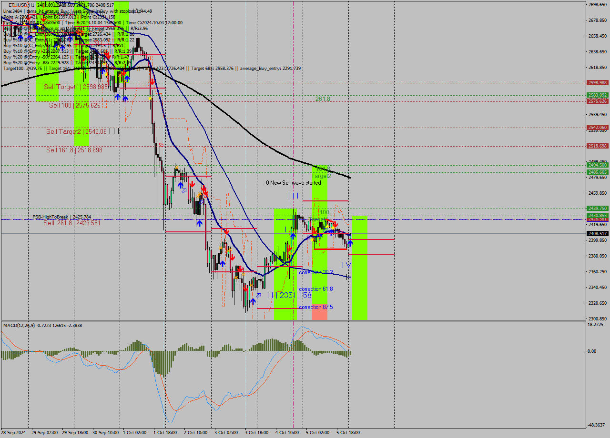Click the green 'Target2' label
This screenshot has width=610, height=438.
tap(321, 176)
